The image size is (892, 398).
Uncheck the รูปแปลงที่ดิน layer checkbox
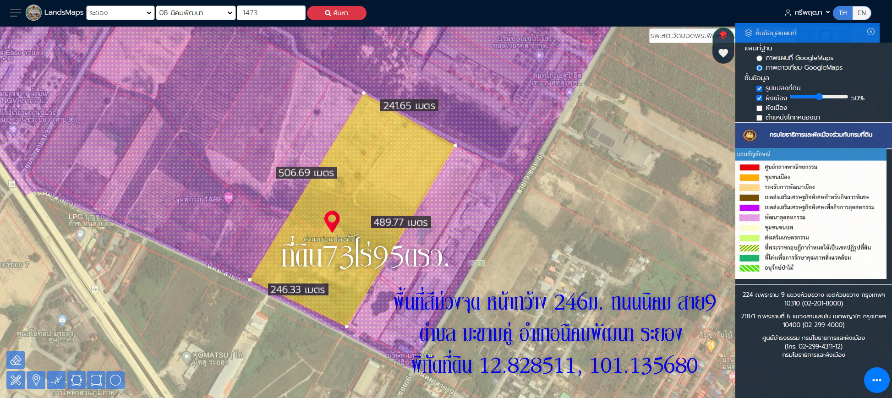(x=759, y=88)
